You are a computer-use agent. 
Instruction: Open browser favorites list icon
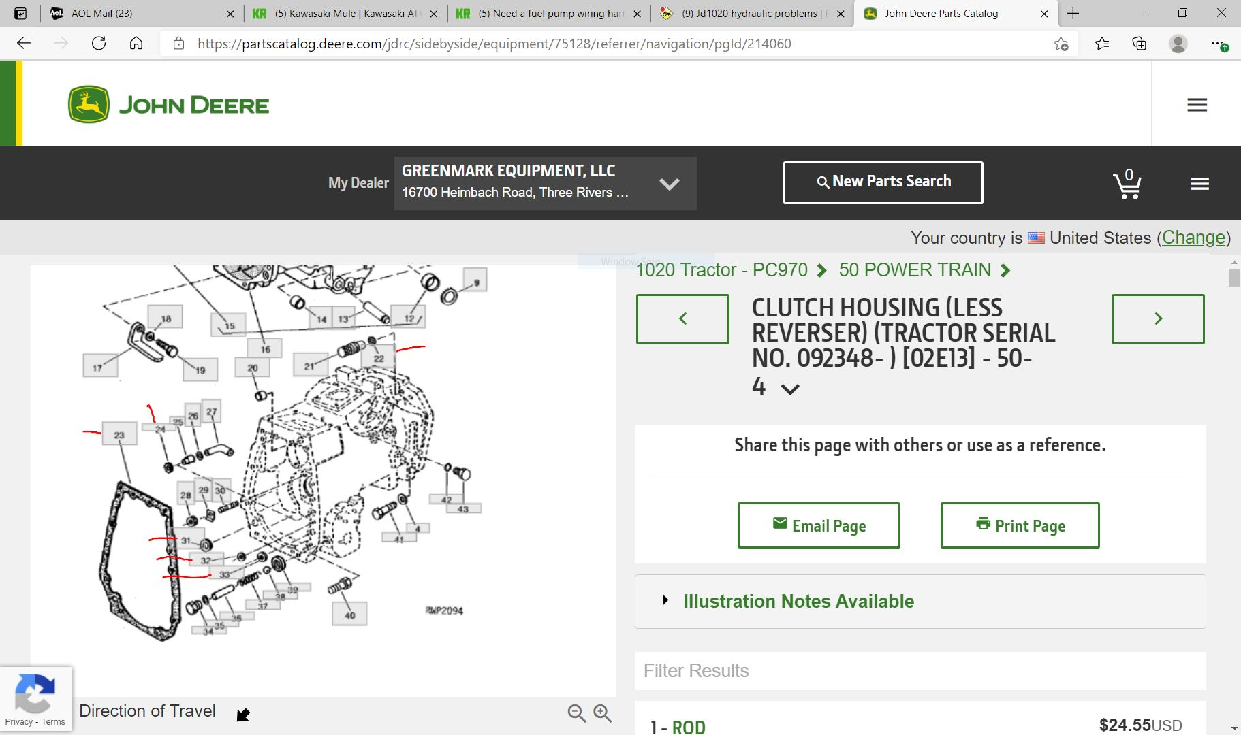[x=1102, y=44]
